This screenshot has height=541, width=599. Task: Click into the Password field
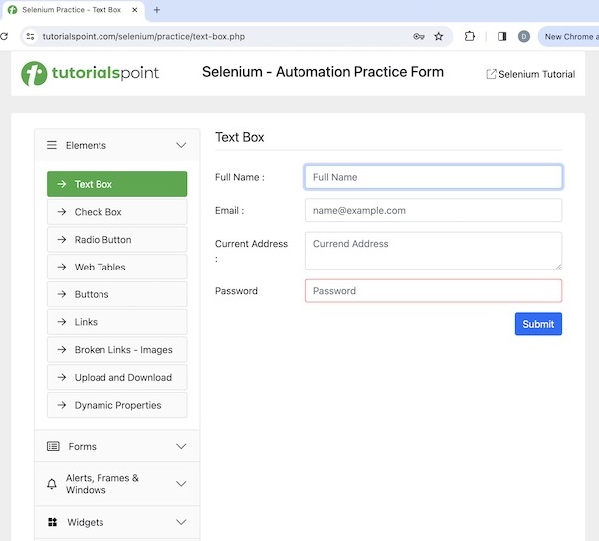point(433,291)
